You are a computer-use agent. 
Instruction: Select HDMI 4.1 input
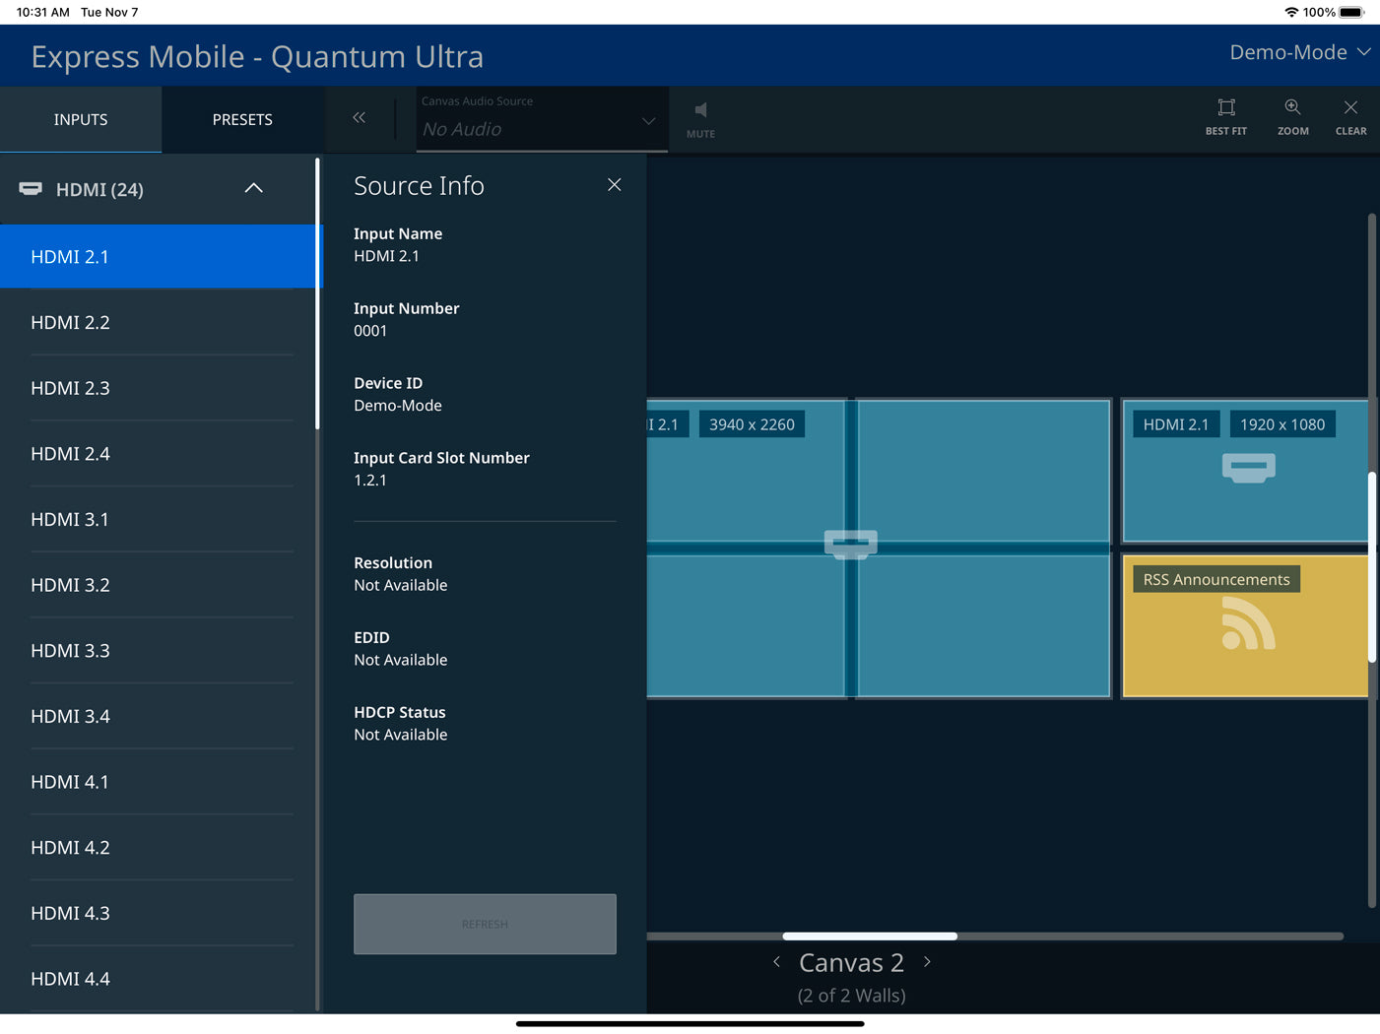pyautogui.click(x=162, y=782)
